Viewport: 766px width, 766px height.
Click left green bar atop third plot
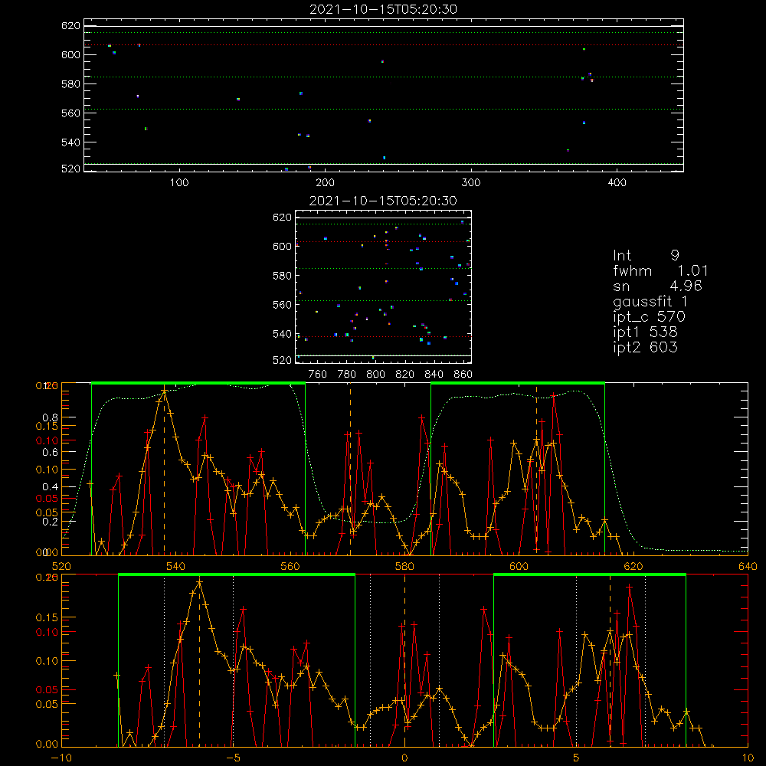(x=198, y=383)
